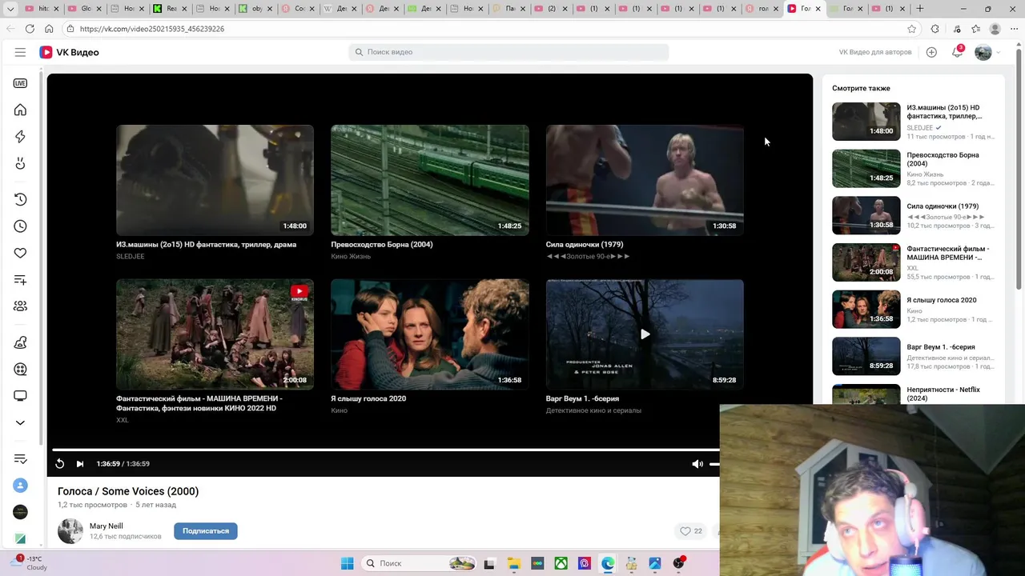Screen dimensions: 1025x576
Task: Bookmark page with the star icon
Action: (x=911, y=29)
